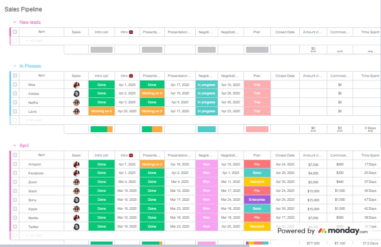381x247 pixels.
Task: Open Nike's salesperson avatar
Action: click(76, 85)
